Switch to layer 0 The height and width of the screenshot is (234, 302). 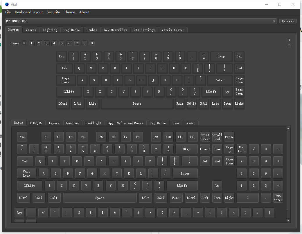point(24,43)
